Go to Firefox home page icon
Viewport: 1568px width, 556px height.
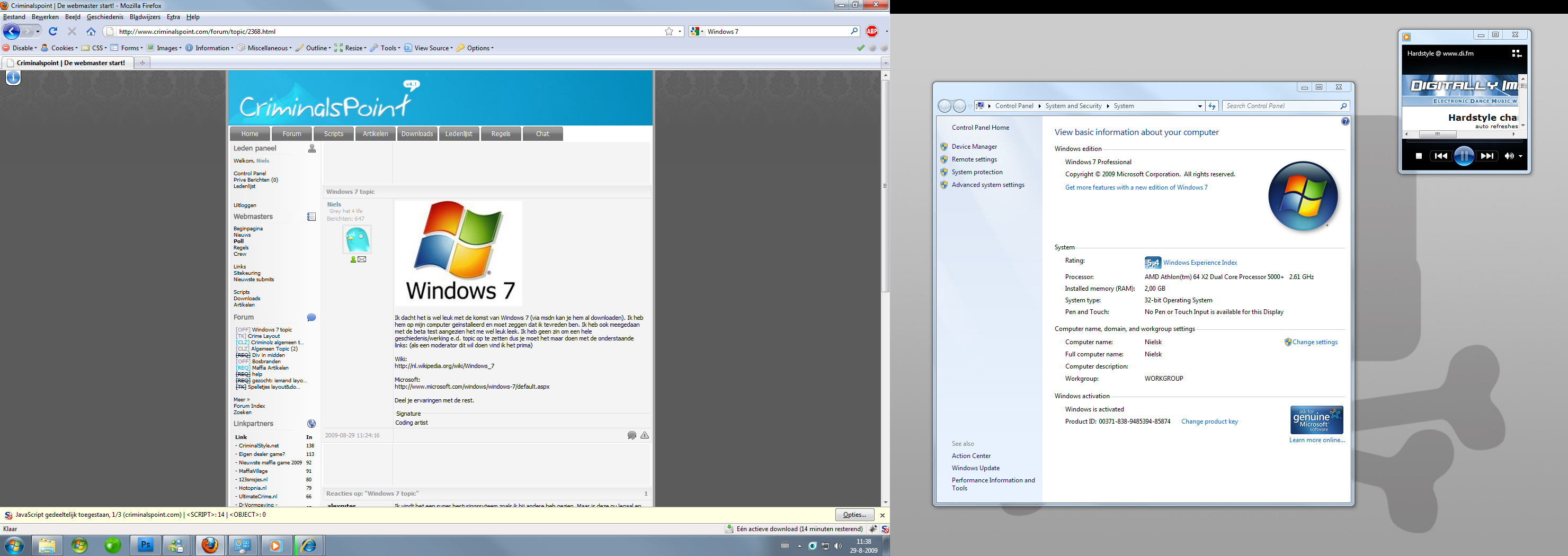coord(91,32)
